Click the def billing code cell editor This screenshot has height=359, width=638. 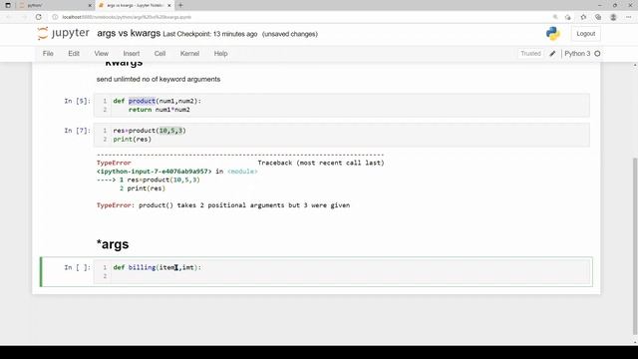click(341, 272)
